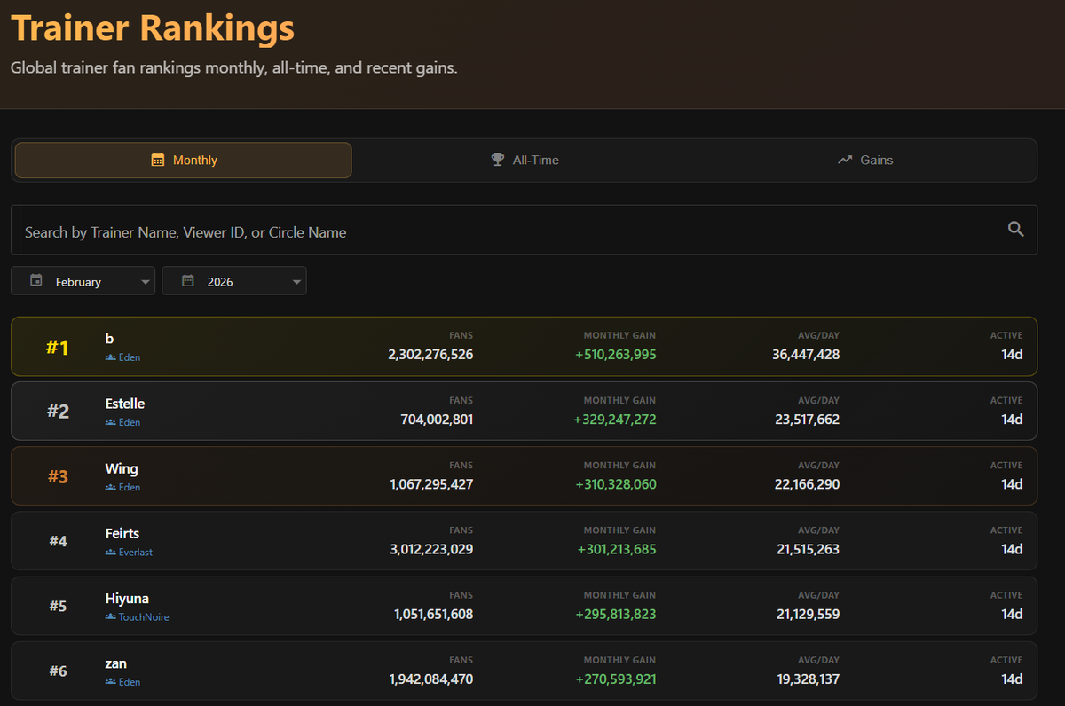Click the #3 rank badge
1065x706 pixels.
tap(58, 476)
